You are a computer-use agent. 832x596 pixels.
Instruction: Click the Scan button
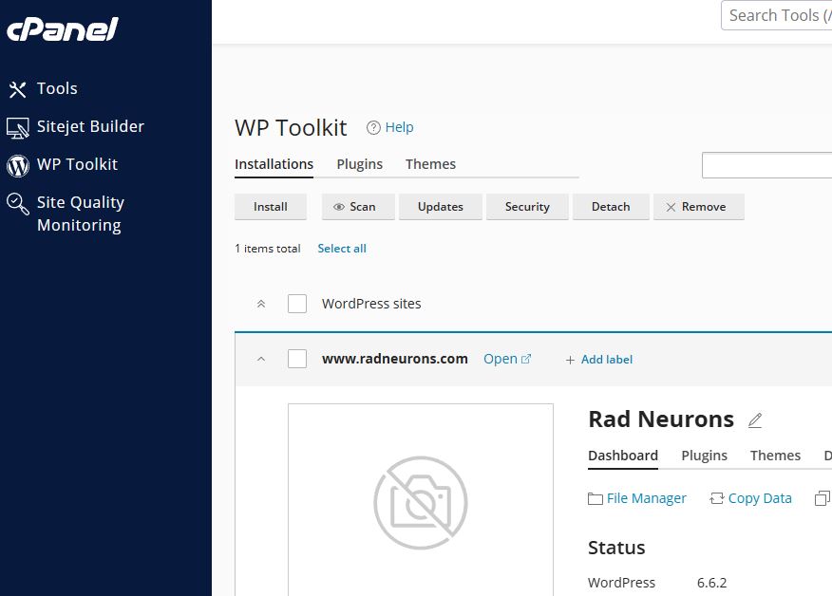point(358,207)
